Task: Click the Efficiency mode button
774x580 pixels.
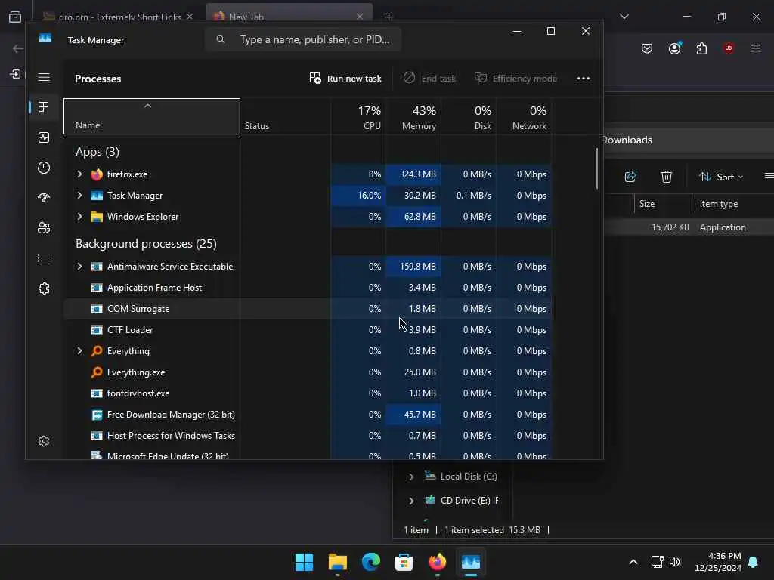Action: click(x=515, y=79)
